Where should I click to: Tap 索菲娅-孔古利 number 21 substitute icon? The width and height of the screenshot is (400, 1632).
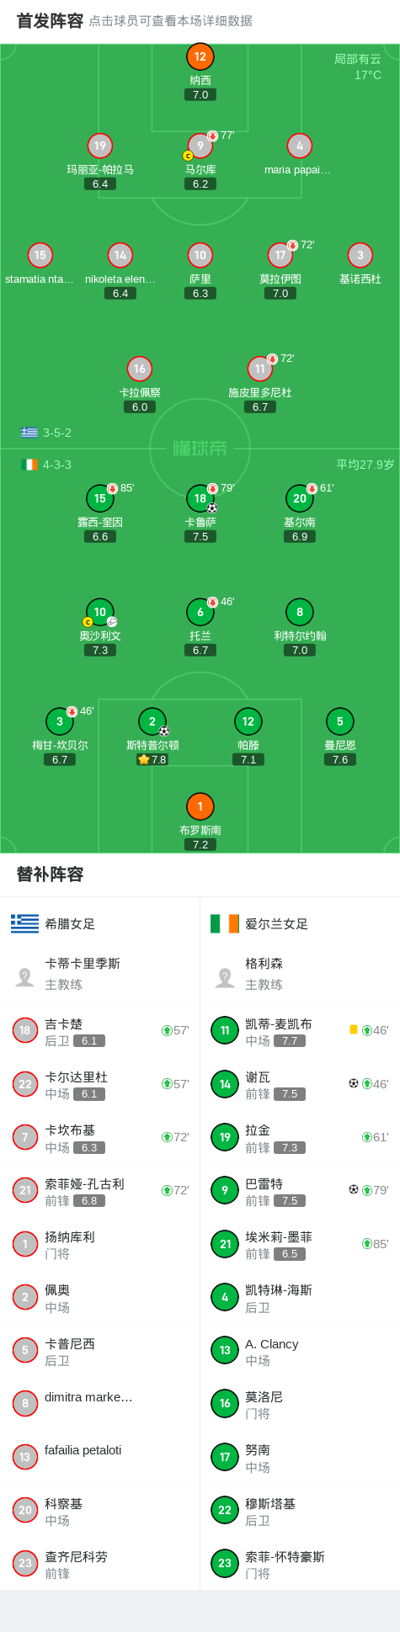24,1190
